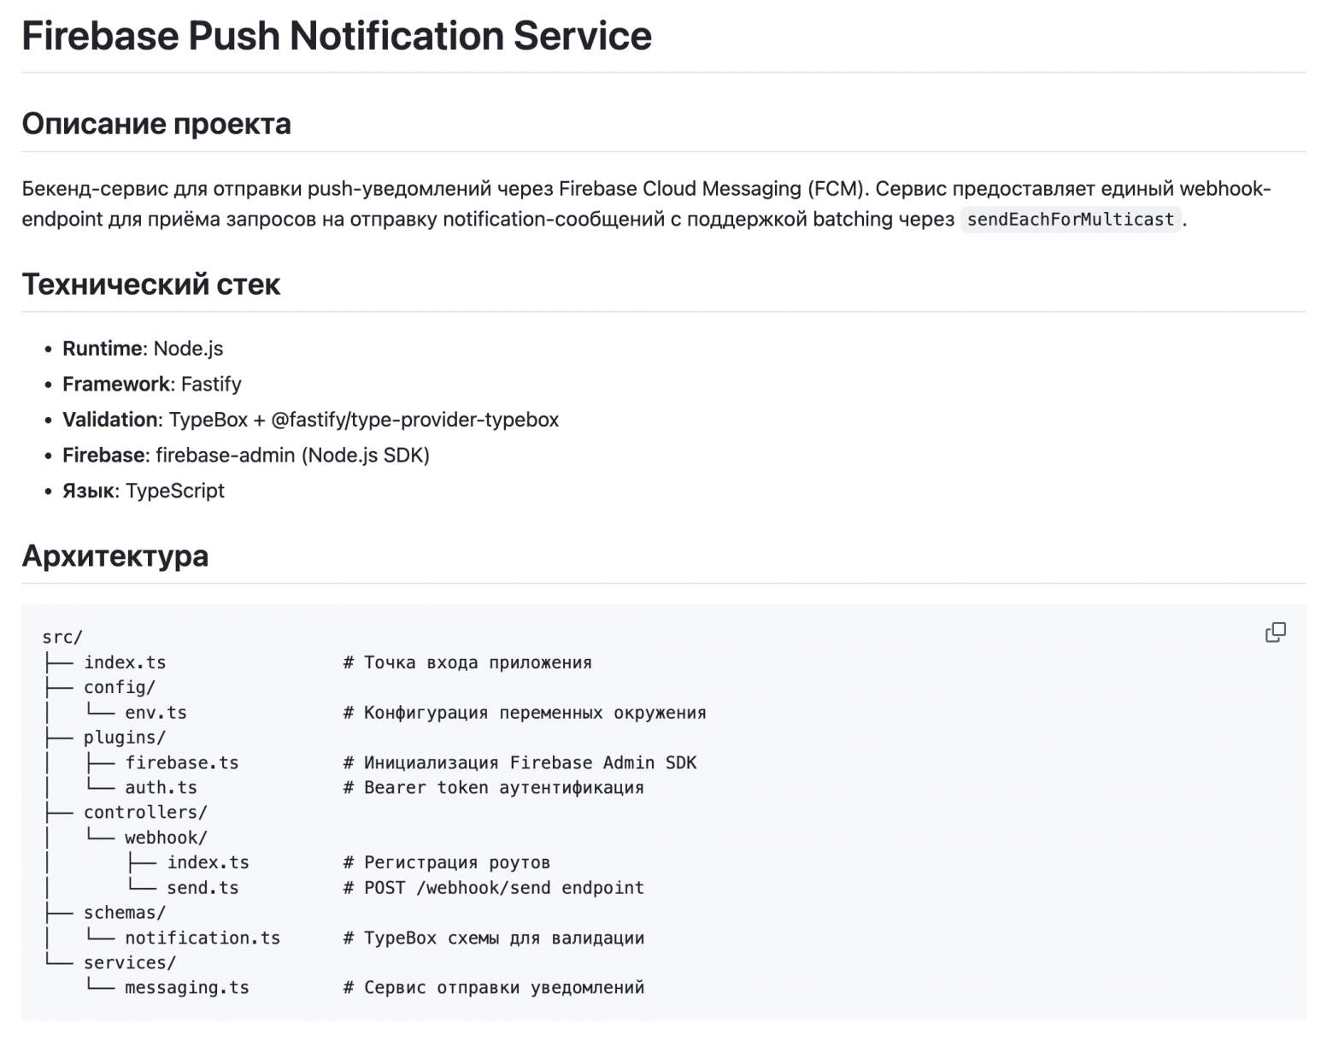This screenshot has height=1041, width=1333.
Task: Click the Архитектура section heading
Action: 115,556
